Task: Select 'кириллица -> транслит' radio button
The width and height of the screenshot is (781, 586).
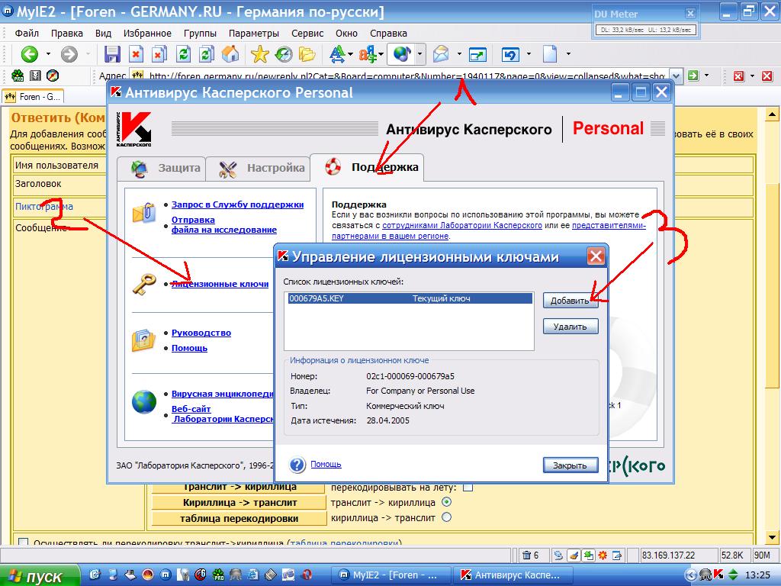Action: 447,517
